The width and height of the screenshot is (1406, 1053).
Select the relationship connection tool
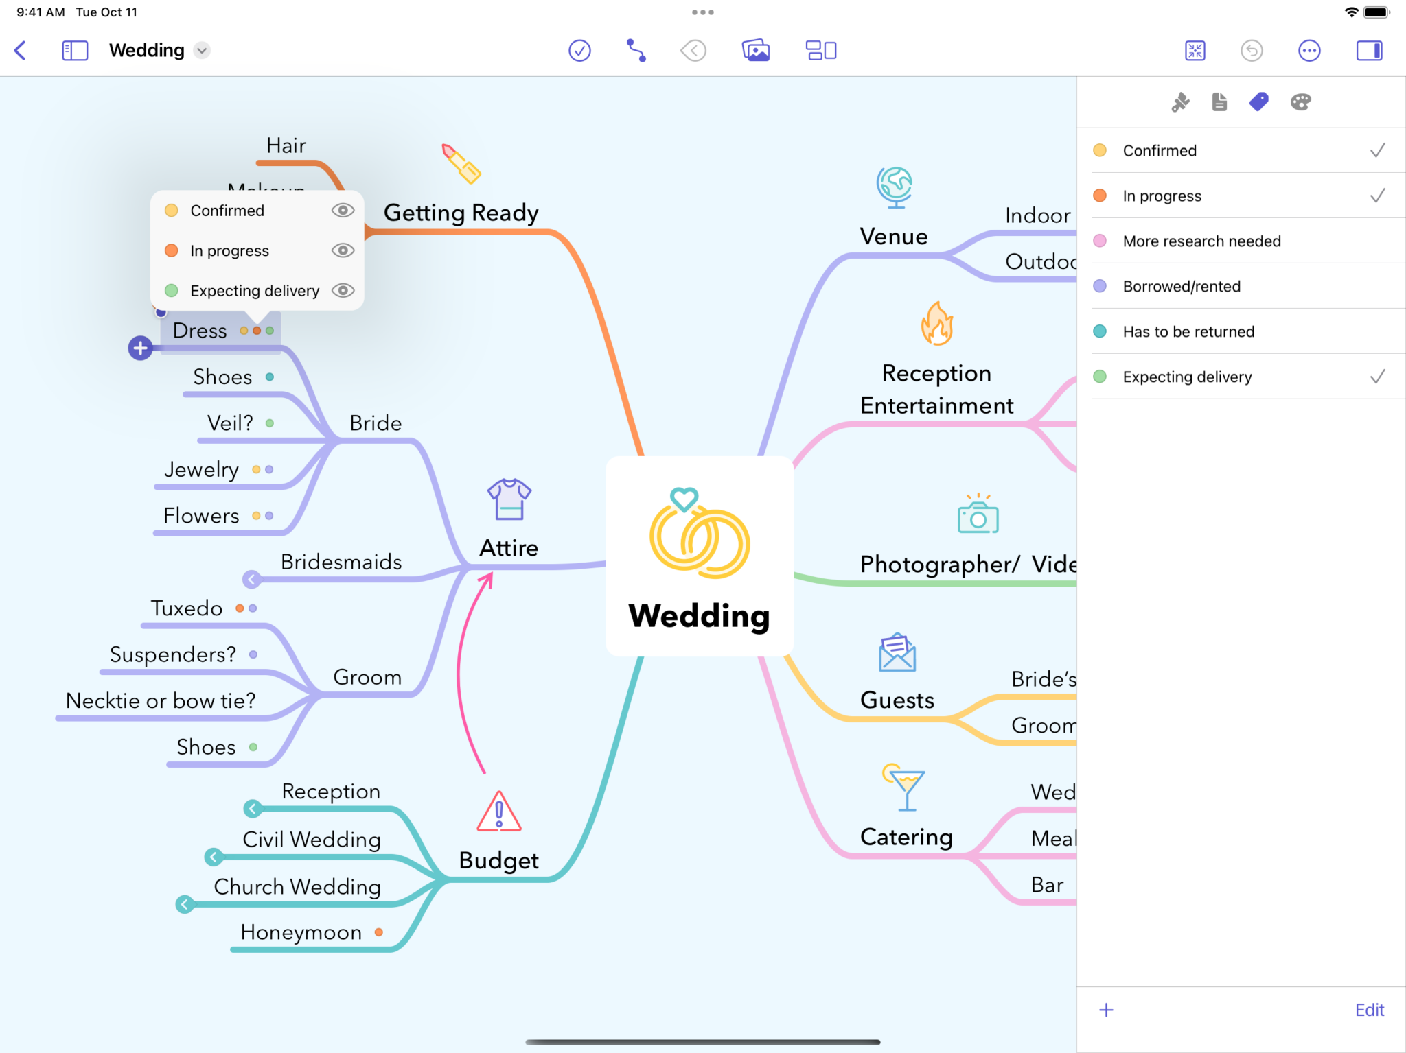tap(635, 50)
